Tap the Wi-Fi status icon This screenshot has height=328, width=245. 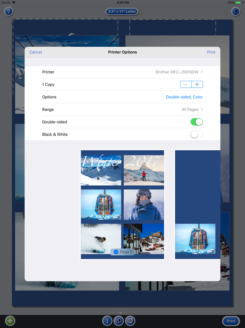(14, 2)
